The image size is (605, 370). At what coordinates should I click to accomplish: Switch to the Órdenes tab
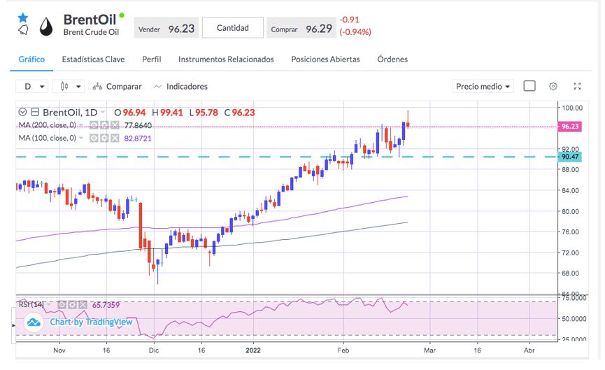point(392,59)
